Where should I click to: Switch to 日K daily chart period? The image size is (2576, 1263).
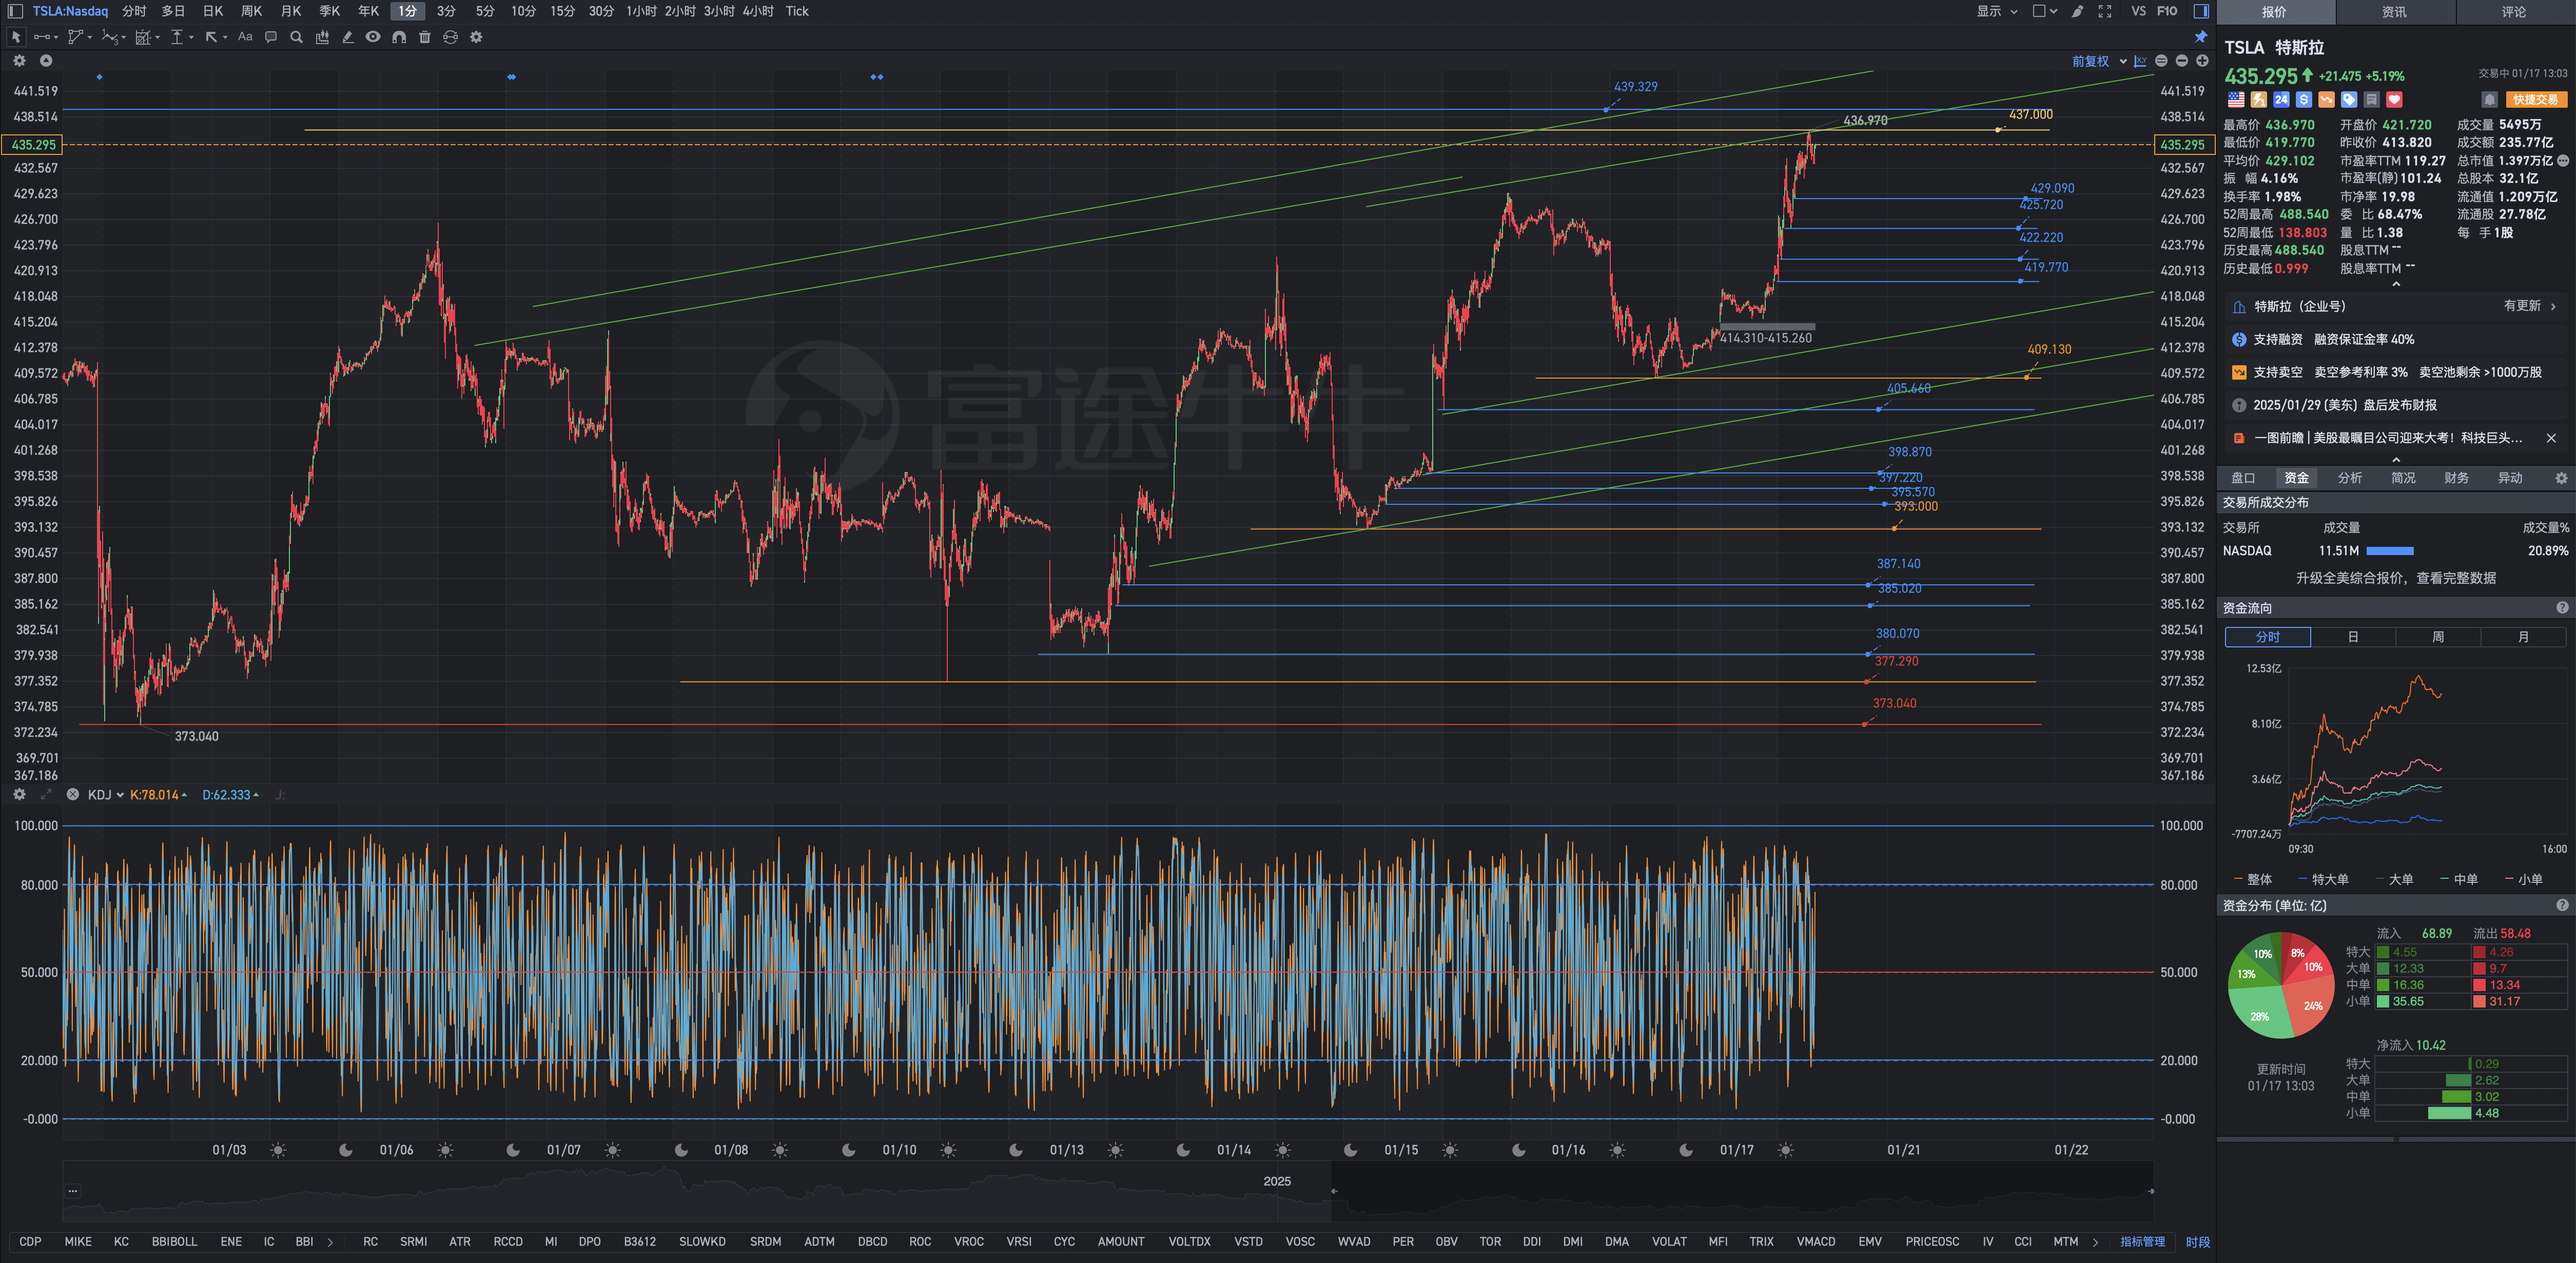(213, 11)
